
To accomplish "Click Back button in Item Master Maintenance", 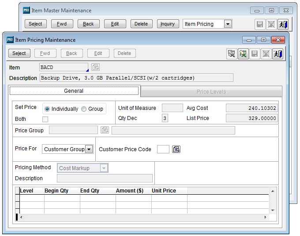I will coord(88,24).
